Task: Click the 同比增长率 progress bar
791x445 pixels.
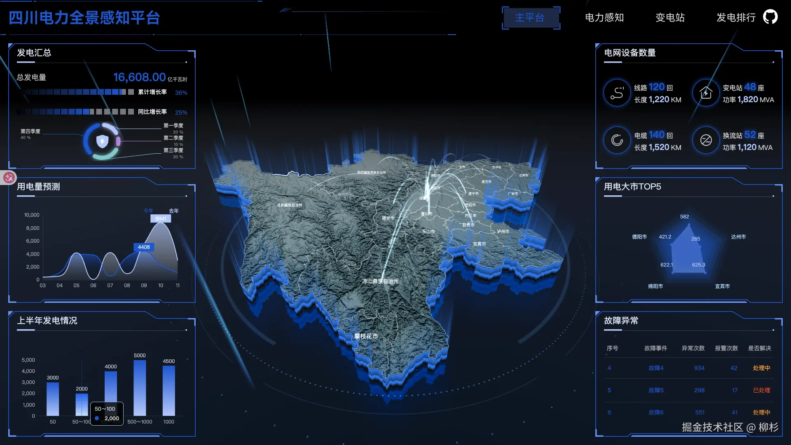Action: pos(75,112)
